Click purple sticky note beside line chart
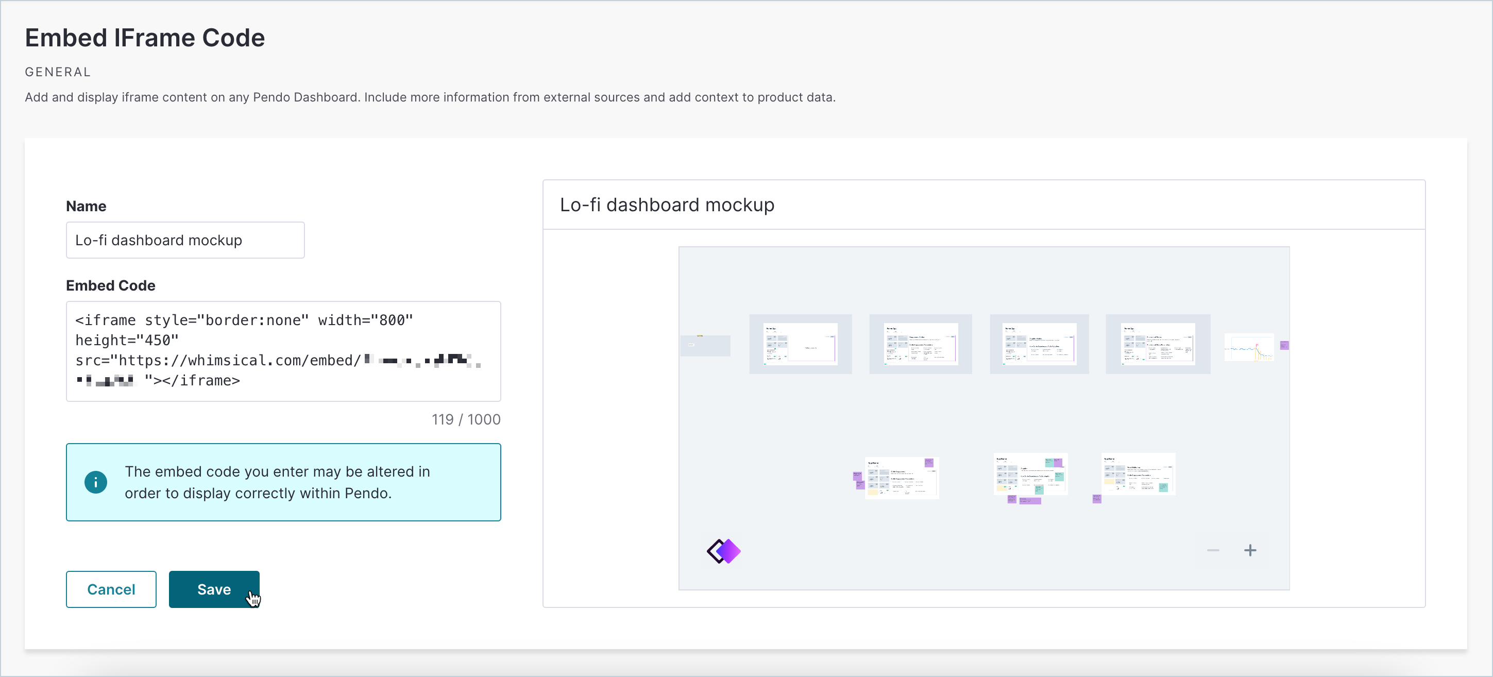The width and height of the screenshot is (1493, 677). (x=1284, y=345)
